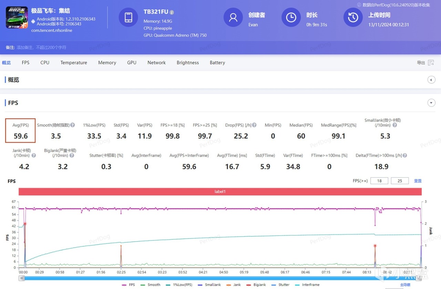
Task: Collapse the FPS section with chevron
Action: coord(431,103)
